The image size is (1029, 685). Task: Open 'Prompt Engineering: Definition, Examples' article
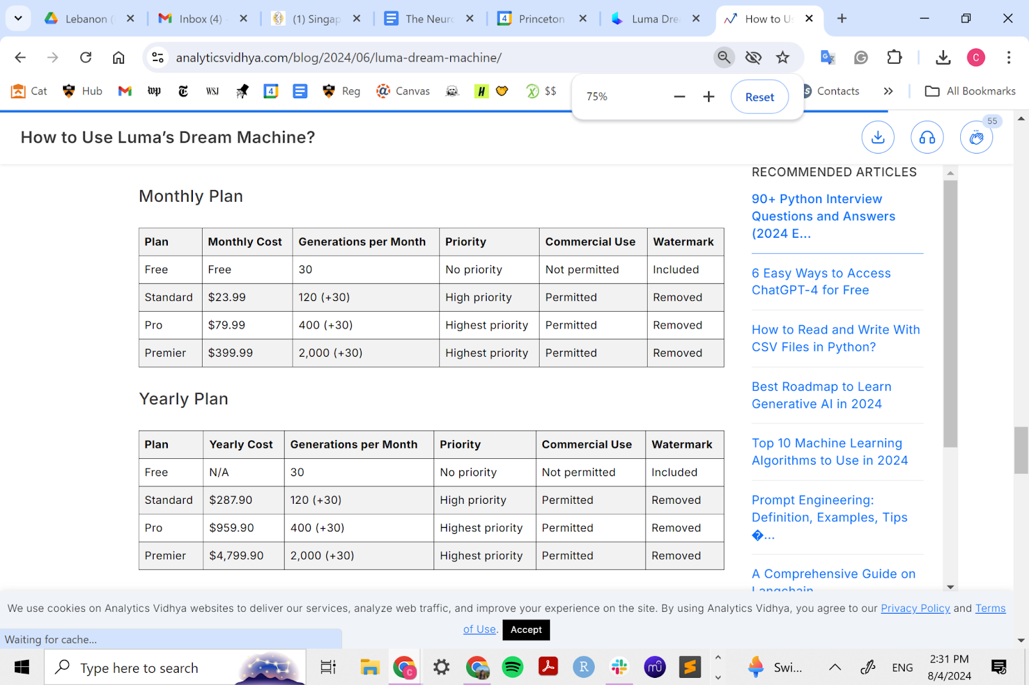(x=830, y=517)
